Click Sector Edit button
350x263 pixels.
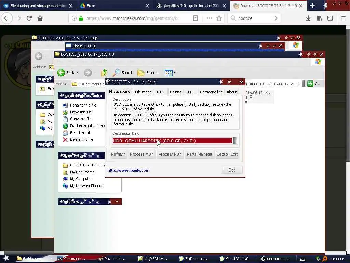tap(227, 154)
